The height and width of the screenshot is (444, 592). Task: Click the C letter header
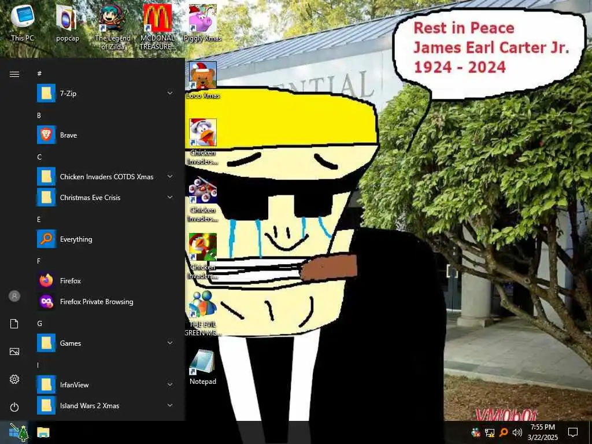pyautogui.click(x=39, y=157)
